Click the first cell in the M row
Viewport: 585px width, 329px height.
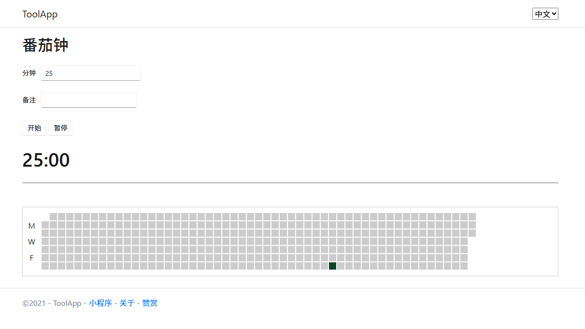pos(45,225)
